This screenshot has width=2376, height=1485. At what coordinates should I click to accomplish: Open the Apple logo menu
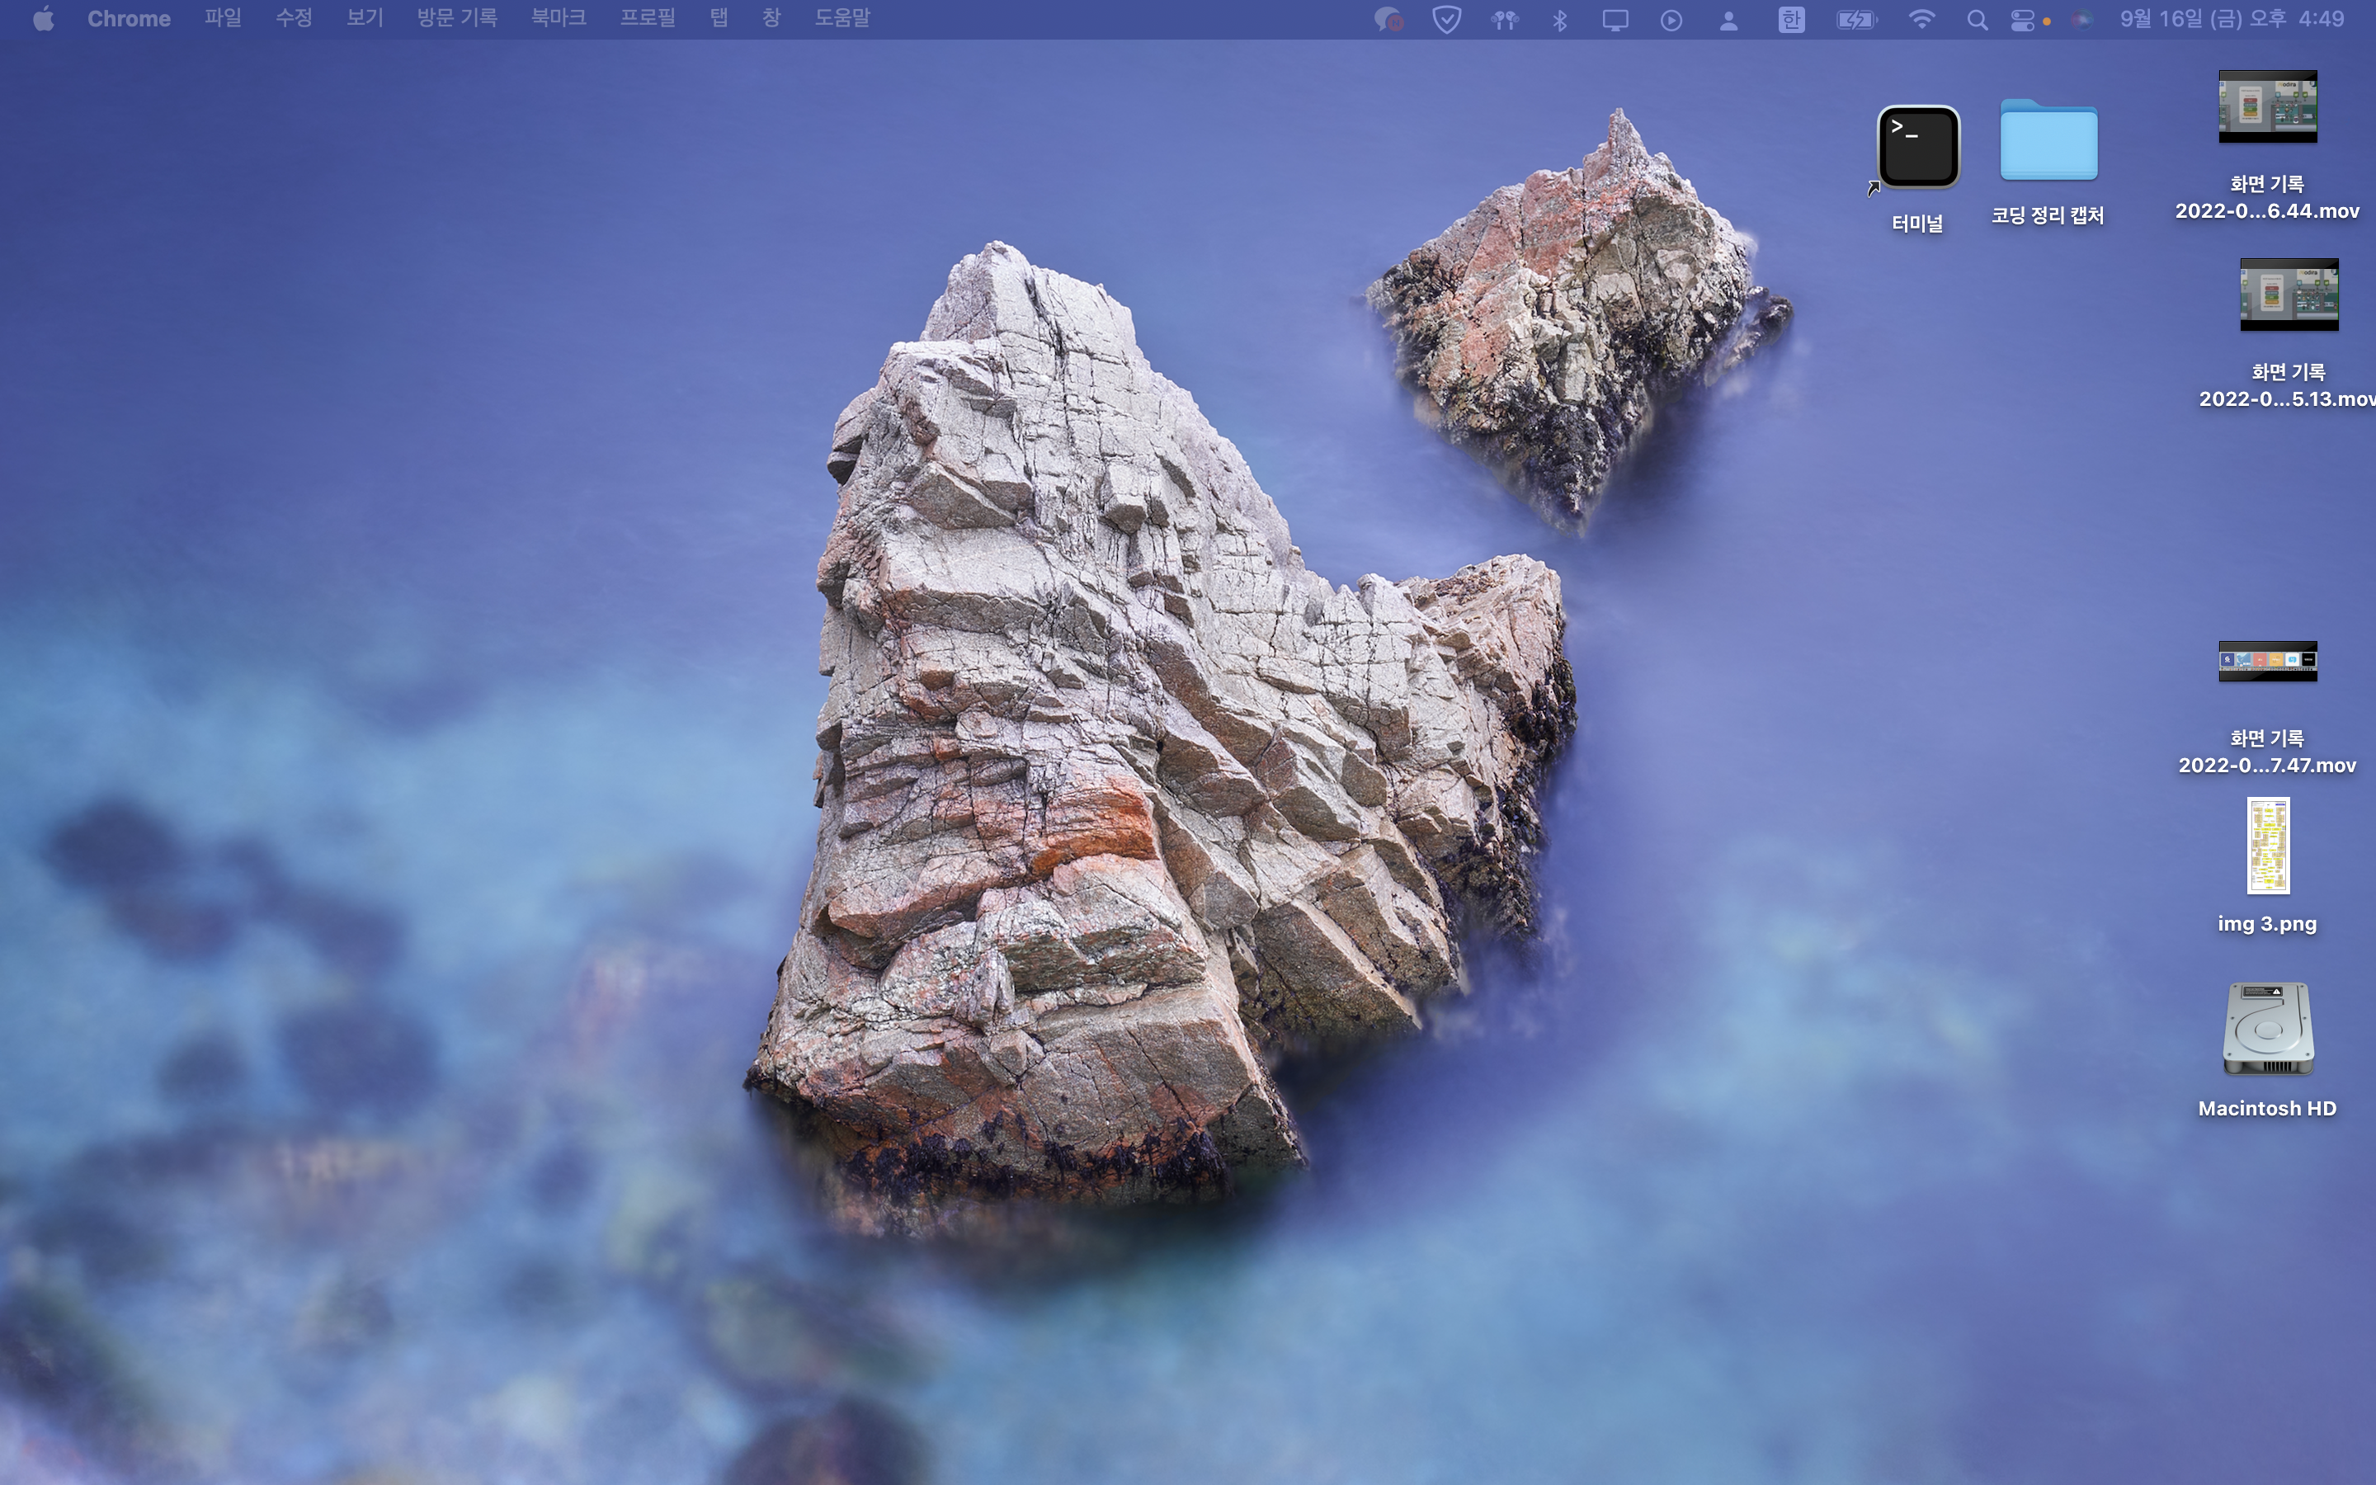[x=43, y=17]
